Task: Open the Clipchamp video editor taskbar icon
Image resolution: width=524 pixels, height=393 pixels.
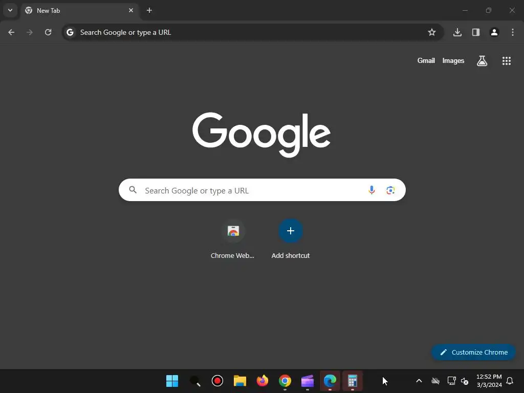Action: click(x=308, y=381)
